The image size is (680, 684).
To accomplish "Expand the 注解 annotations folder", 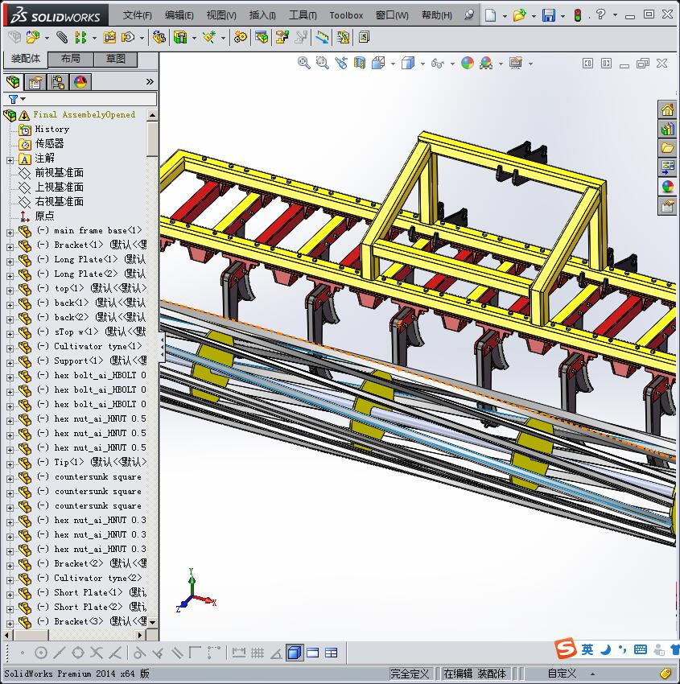I will (10, 159).
